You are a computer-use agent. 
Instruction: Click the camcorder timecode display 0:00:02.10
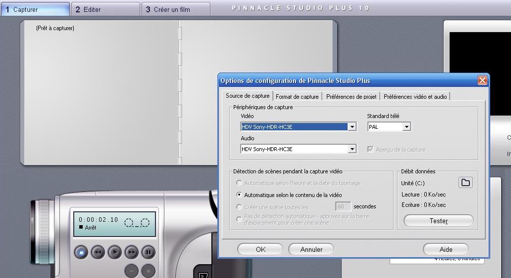[98, 219]
